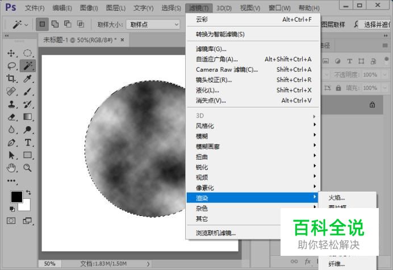
Task: Select the Move tool
Action: (x=11, y=53)
